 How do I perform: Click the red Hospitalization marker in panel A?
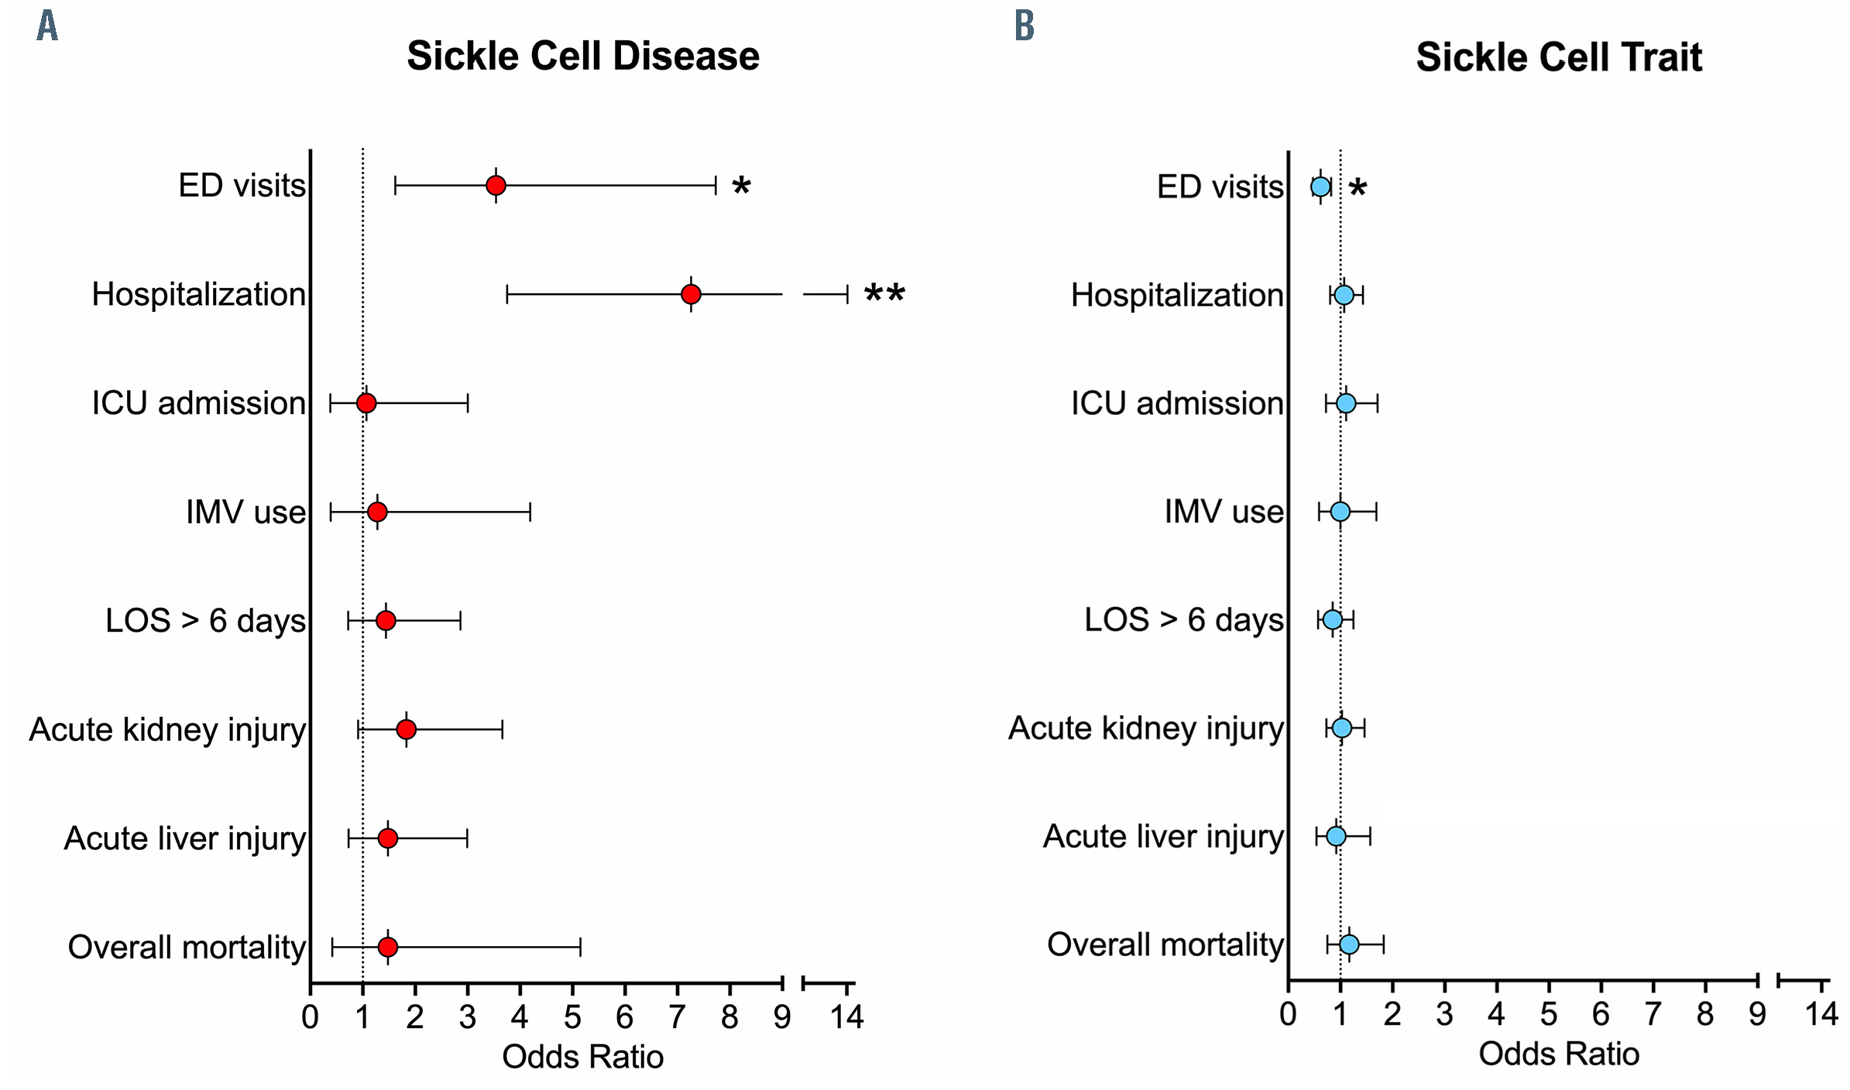(x=691, y=294)
